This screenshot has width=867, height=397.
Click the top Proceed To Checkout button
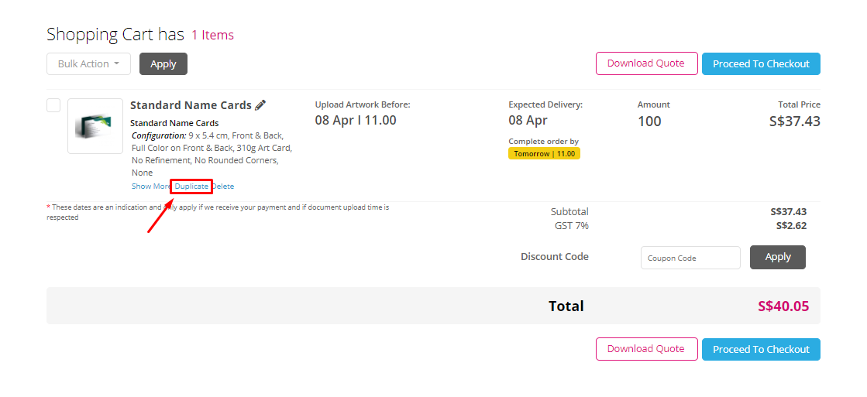(760, 64)
